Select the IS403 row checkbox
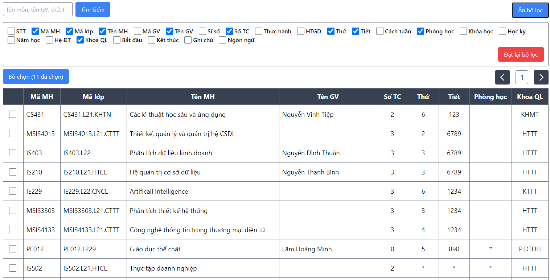Viewport: 550px width, 280px height. coord(13,153)
